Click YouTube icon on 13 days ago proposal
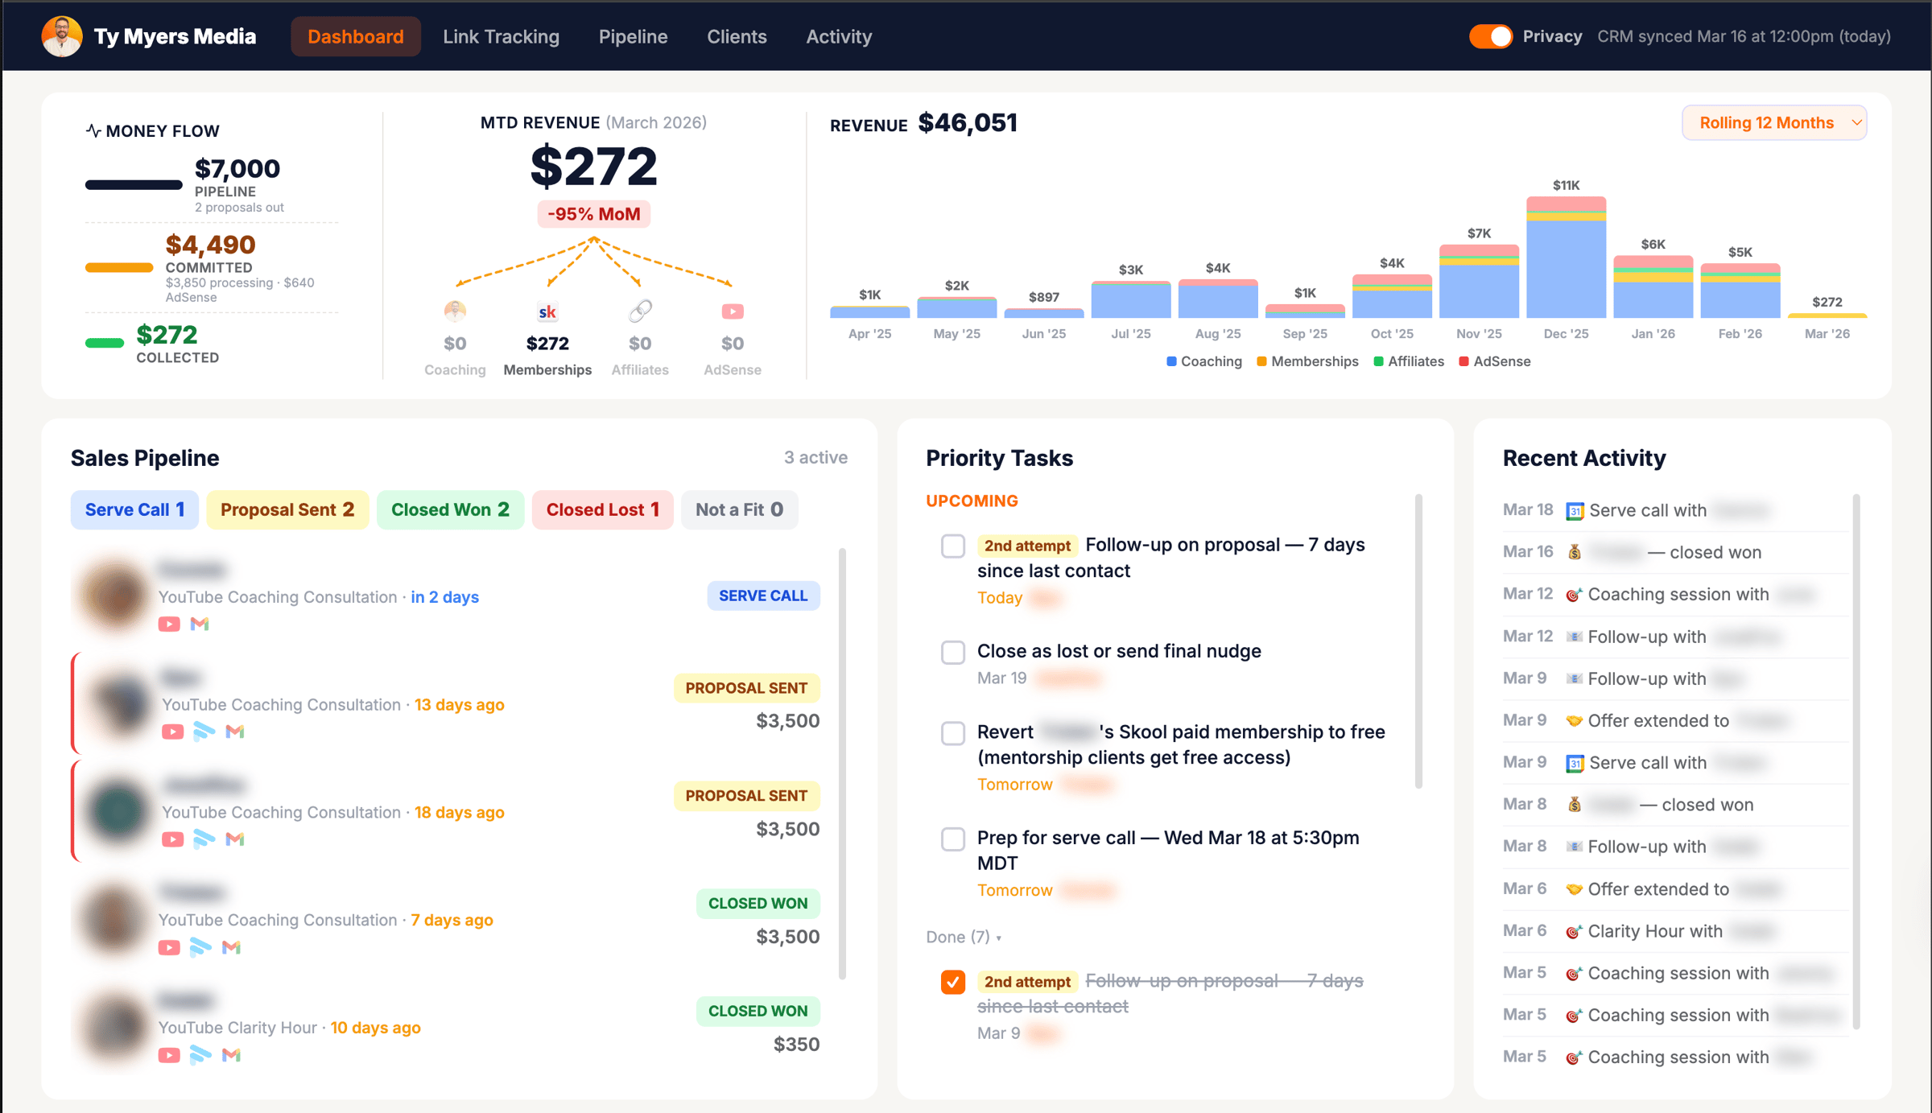Image resolution: width=1932 pixels, height=1113 pixels. 172,732
